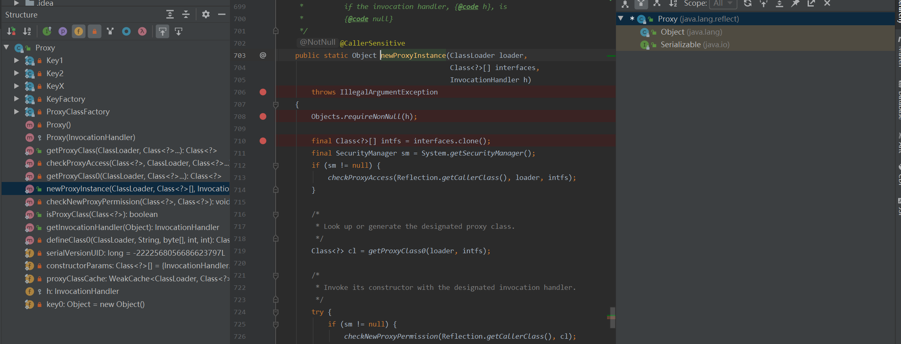This screenshot has height=344, width=901.
Task: Collapse the Proxy root in Structure tree
Action: click(7, 47)
